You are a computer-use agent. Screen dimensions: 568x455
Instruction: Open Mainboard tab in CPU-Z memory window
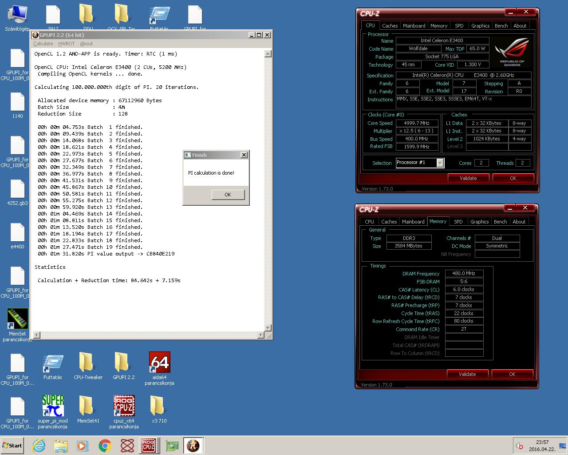click(x=413, y=222)
